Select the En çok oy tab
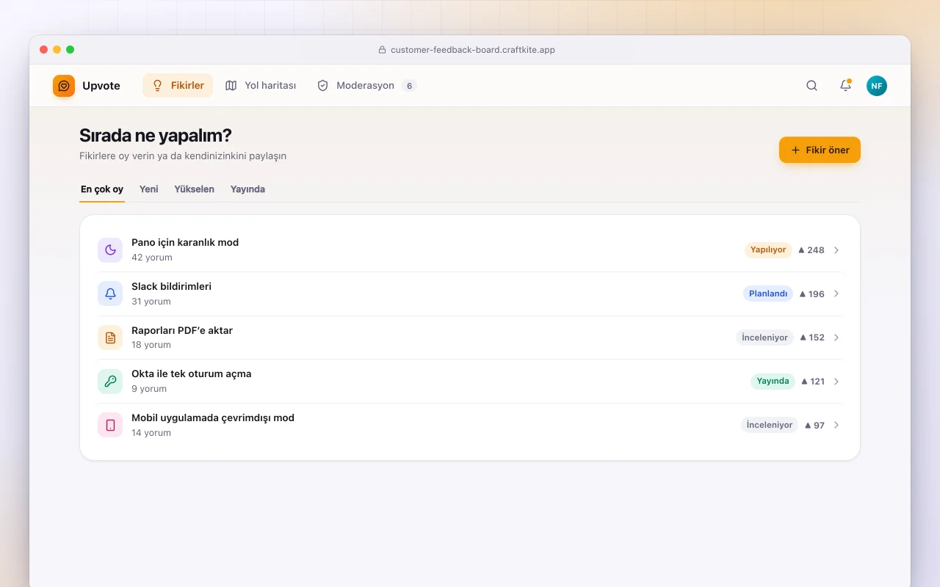Image resolution: width=940 pixels, height=587 pixels. pyautogui.click(x=102, y=189)
